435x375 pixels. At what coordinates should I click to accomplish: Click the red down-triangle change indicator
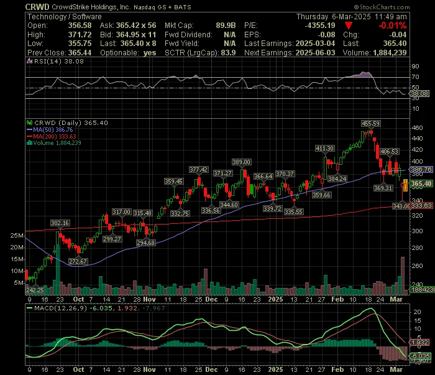coord(349,26)
